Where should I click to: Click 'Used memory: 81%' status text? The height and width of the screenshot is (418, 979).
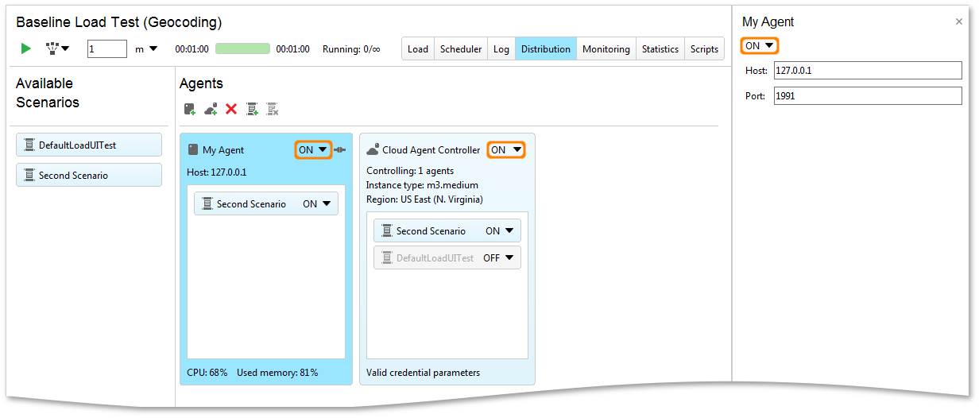277,372
